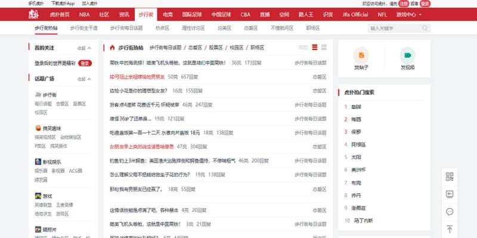Click the floating screen-with-arrow icon

pos(450,195)
